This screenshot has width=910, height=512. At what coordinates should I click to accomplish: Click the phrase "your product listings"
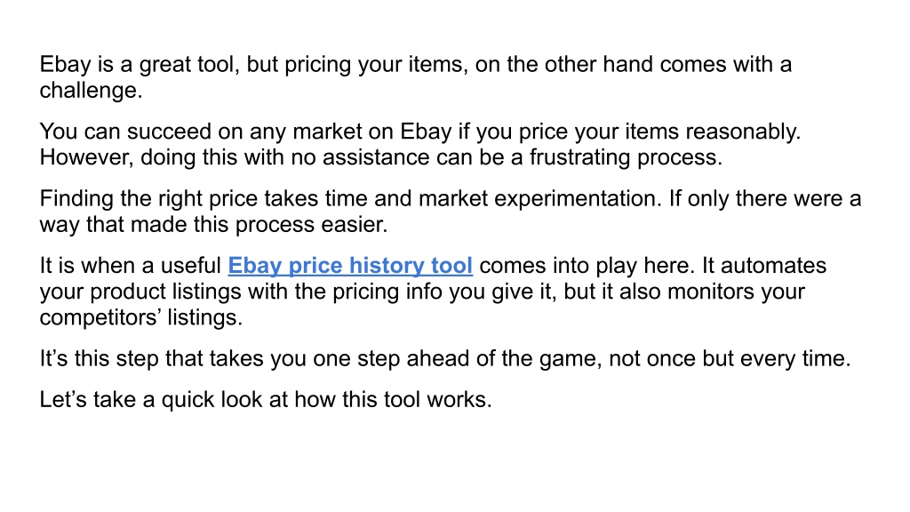(140, 292)
